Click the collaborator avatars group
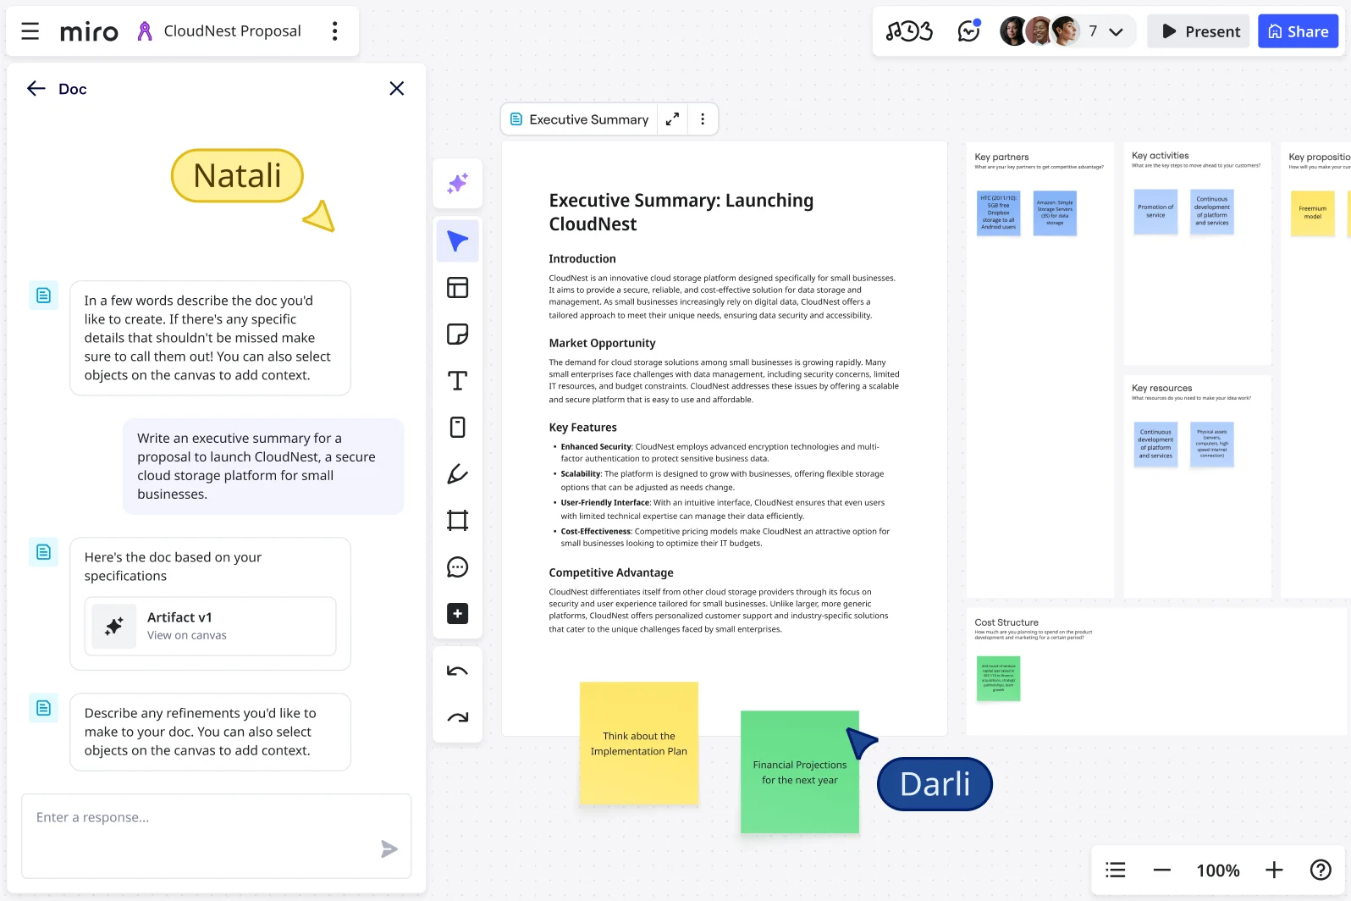 (x=1039, y=31)
